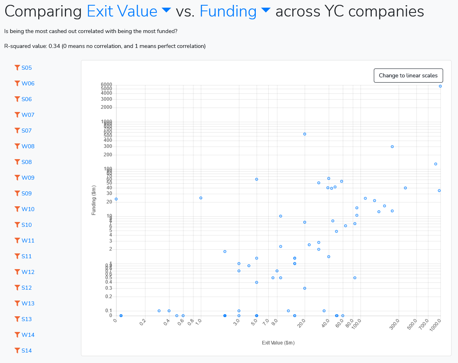The width and height of the screenshot is (458, 363).
Task: Click the funnel icon beside W07
Action: (x=17, y=115)
